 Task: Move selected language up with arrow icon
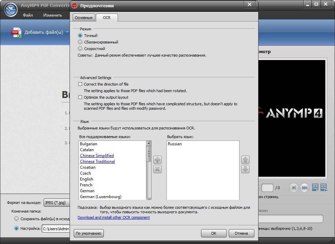(x=245, y=160)
